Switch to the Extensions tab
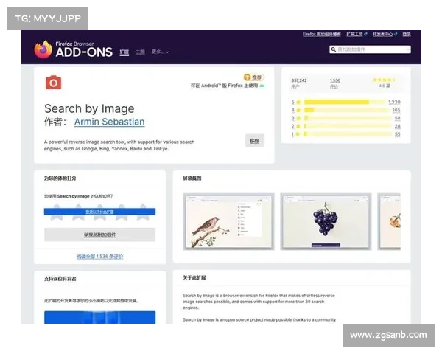The width and height of the screenshot is (442, 354). click(x=124, y=52)
